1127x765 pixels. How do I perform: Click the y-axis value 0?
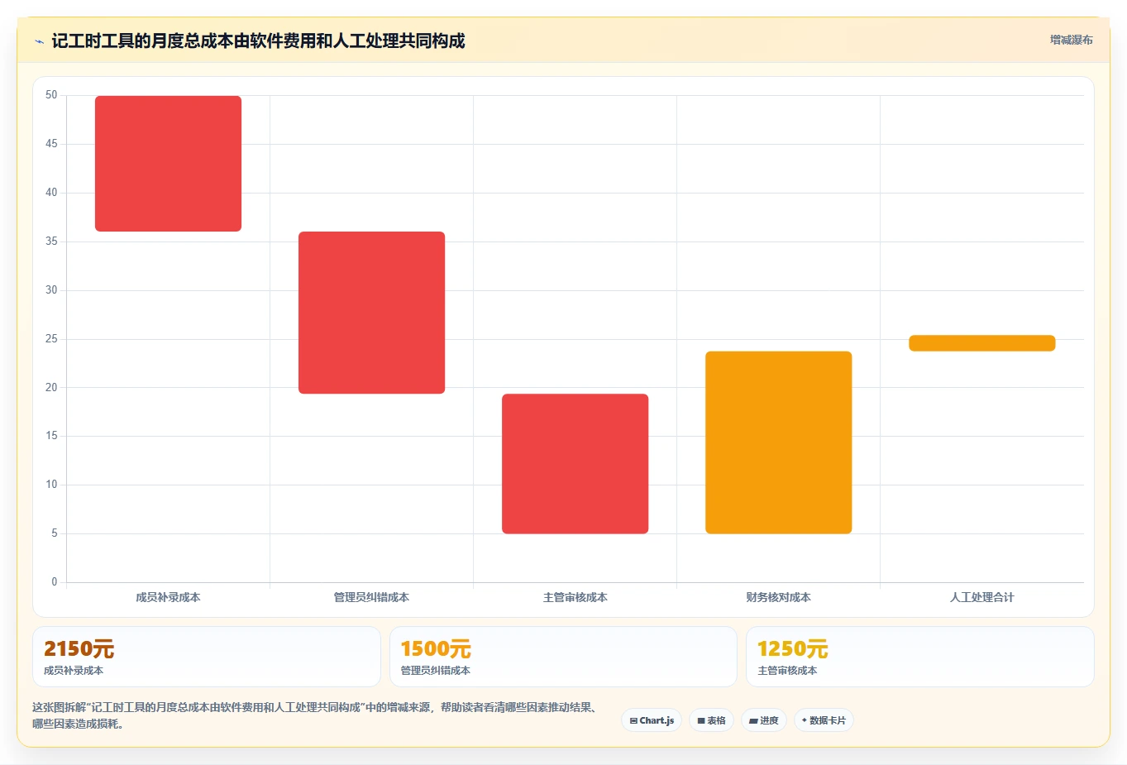(55, 582)
